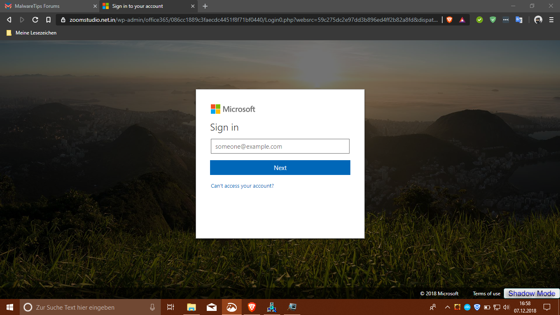Open the monitor magnifier taskbar app
Screen dimensions: 560x315
click(x=292, y=307)
